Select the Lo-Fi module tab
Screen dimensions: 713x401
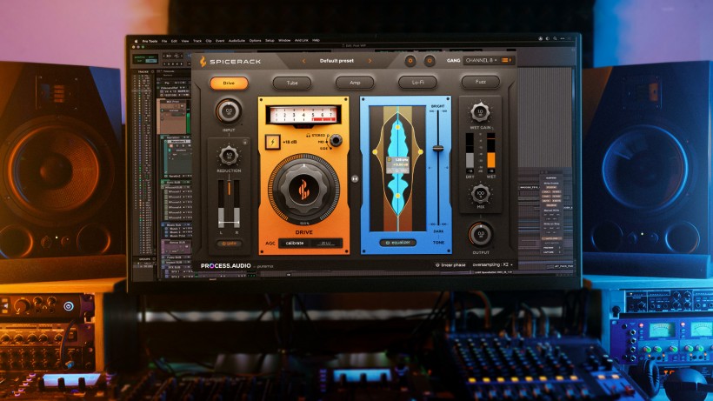[x=417, y=84]
